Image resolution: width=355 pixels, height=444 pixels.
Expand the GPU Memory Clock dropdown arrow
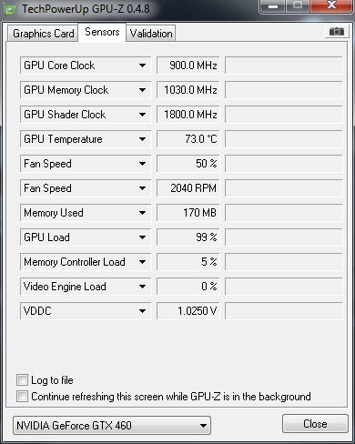[142, 90]
